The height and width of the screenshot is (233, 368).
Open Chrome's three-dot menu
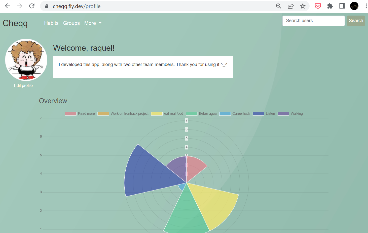[x=366, y=6]
